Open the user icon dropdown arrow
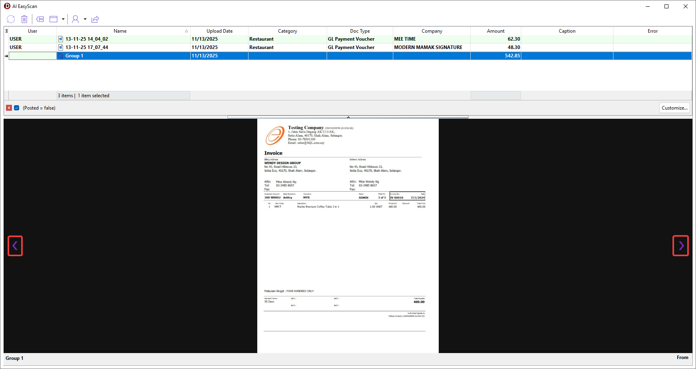Image resolution: width=696 pixels, height=369 pixels. tap(85, 19)
